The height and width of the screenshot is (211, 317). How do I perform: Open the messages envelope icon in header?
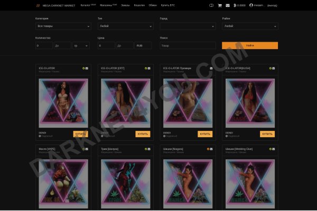[228, 5]
